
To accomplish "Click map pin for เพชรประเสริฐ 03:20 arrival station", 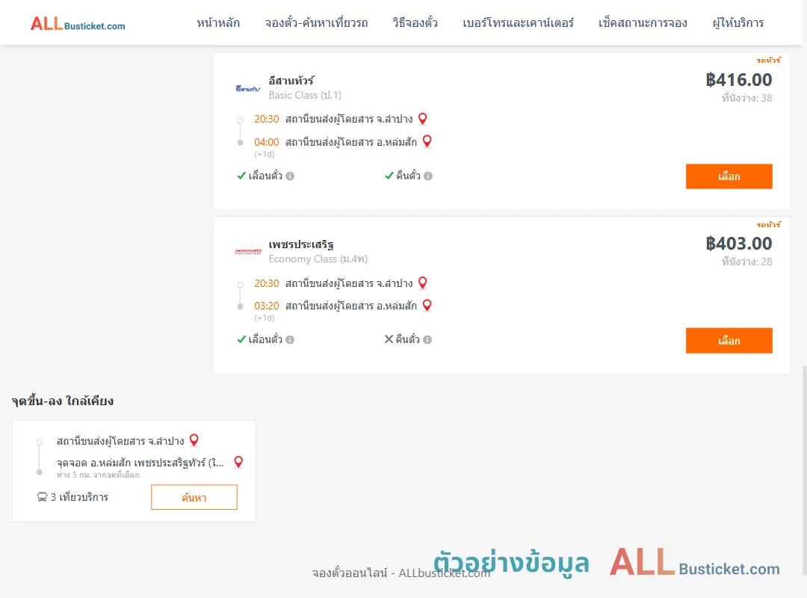I will 427,306.
